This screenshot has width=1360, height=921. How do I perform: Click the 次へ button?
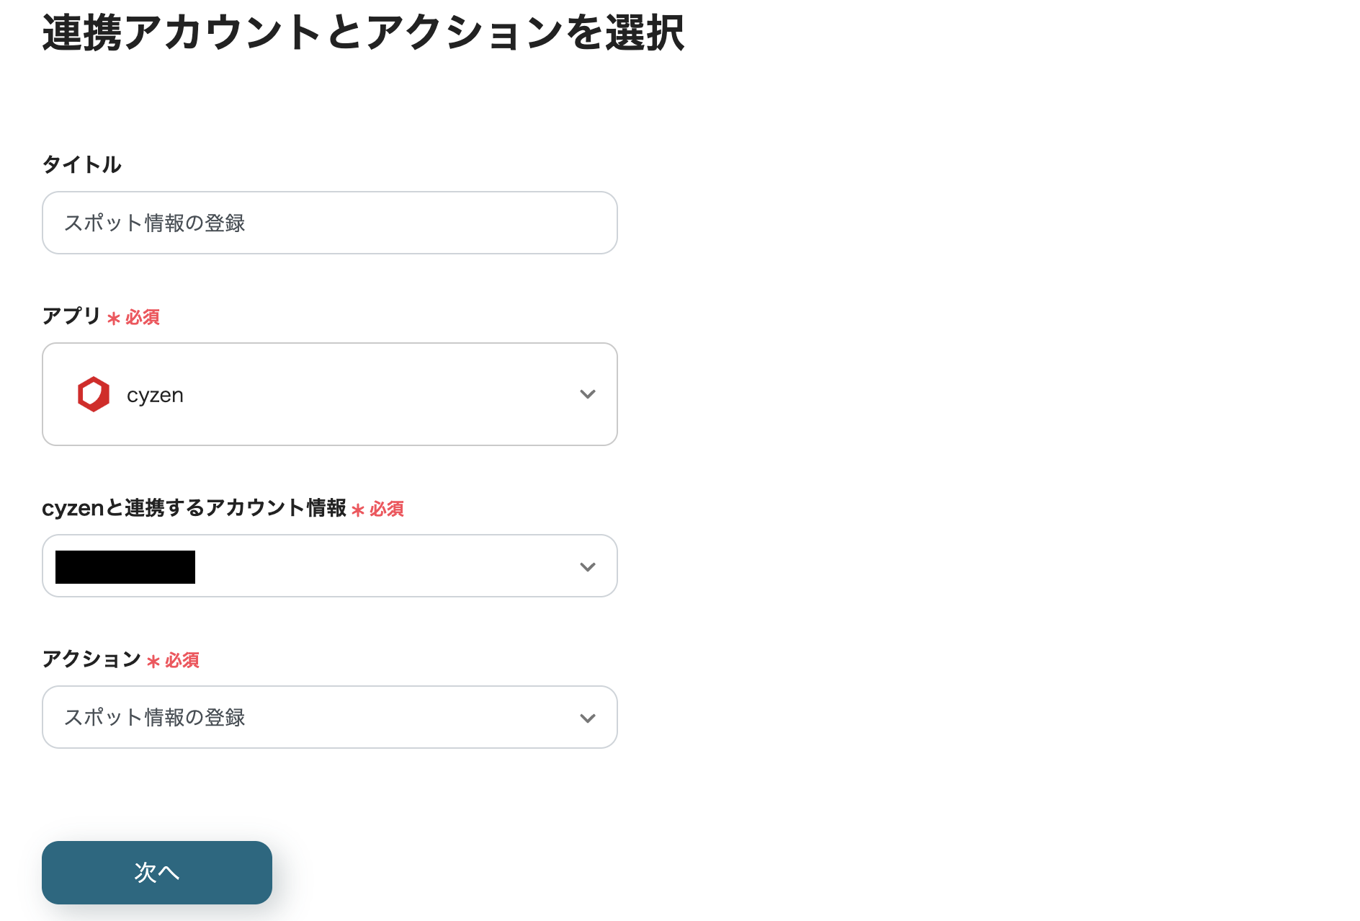(x=156, y=872)
